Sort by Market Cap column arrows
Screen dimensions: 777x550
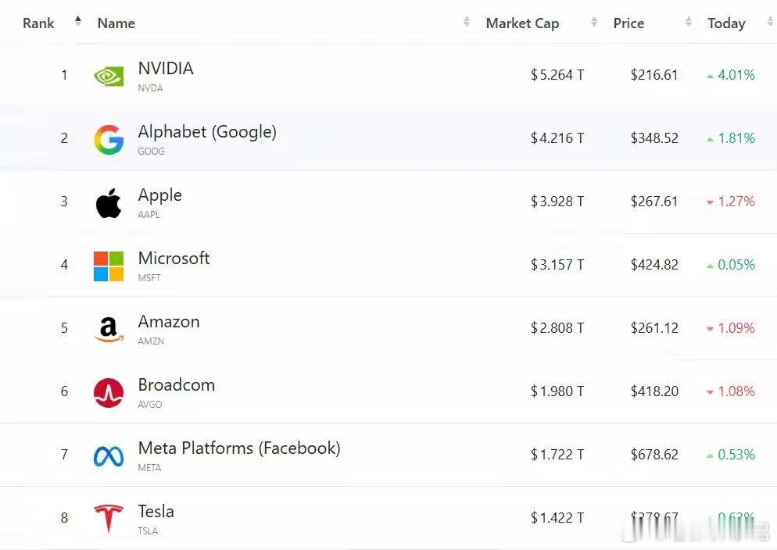594,23
